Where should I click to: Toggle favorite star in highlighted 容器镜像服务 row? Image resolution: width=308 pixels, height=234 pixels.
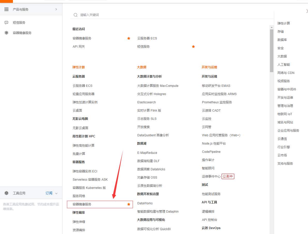pos(129,204)
